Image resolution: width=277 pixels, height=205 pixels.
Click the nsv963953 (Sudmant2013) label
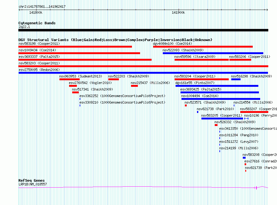tap(81, 76)
